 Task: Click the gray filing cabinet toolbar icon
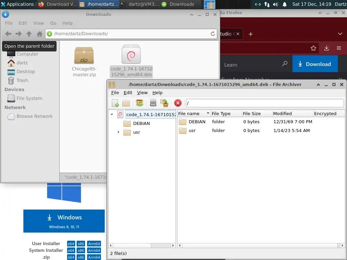153,103
